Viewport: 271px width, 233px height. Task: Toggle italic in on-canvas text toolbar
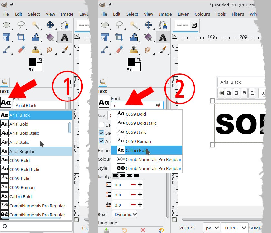(x=236, y=93)
